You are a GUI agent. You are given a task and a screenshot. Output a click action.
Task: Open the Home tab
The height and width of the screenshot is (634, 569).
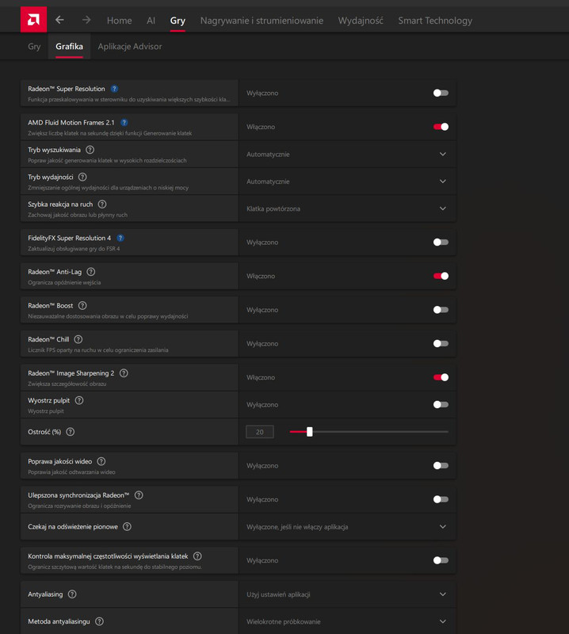pyautogui.click(x=120, y=21)
